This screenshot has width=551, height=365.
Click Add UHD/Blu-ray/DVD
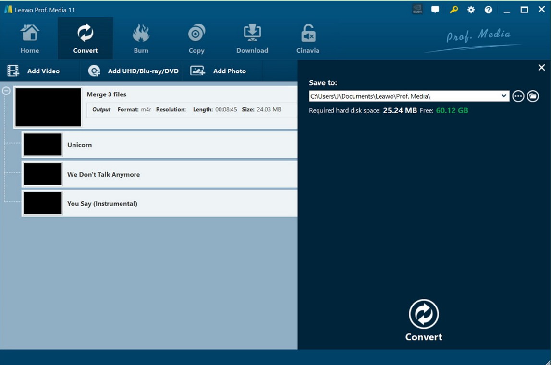(134, 71)
